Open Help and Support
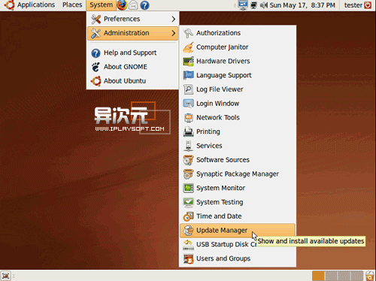The image size is (376, 281). [132, 53]
